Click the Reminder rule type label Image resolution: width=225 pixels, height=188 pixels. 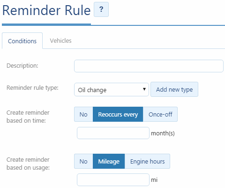point(32,88)
